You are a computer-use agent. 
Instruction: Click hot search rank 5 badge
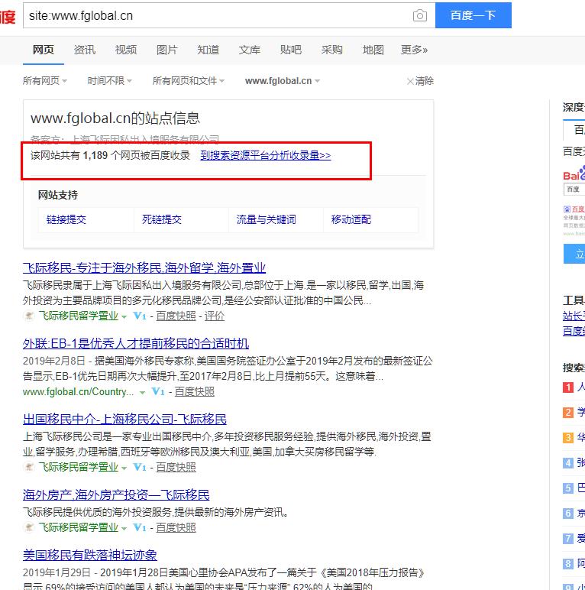click(568, 488)
